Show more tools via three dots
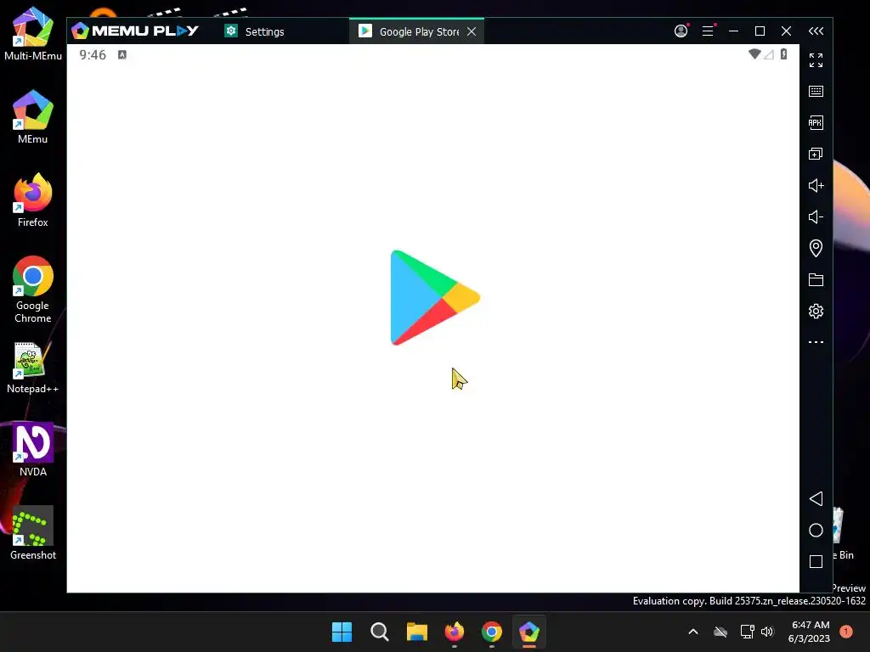This screenshot has height=652, width=870. pyautogui.click(x=816, y=342)
